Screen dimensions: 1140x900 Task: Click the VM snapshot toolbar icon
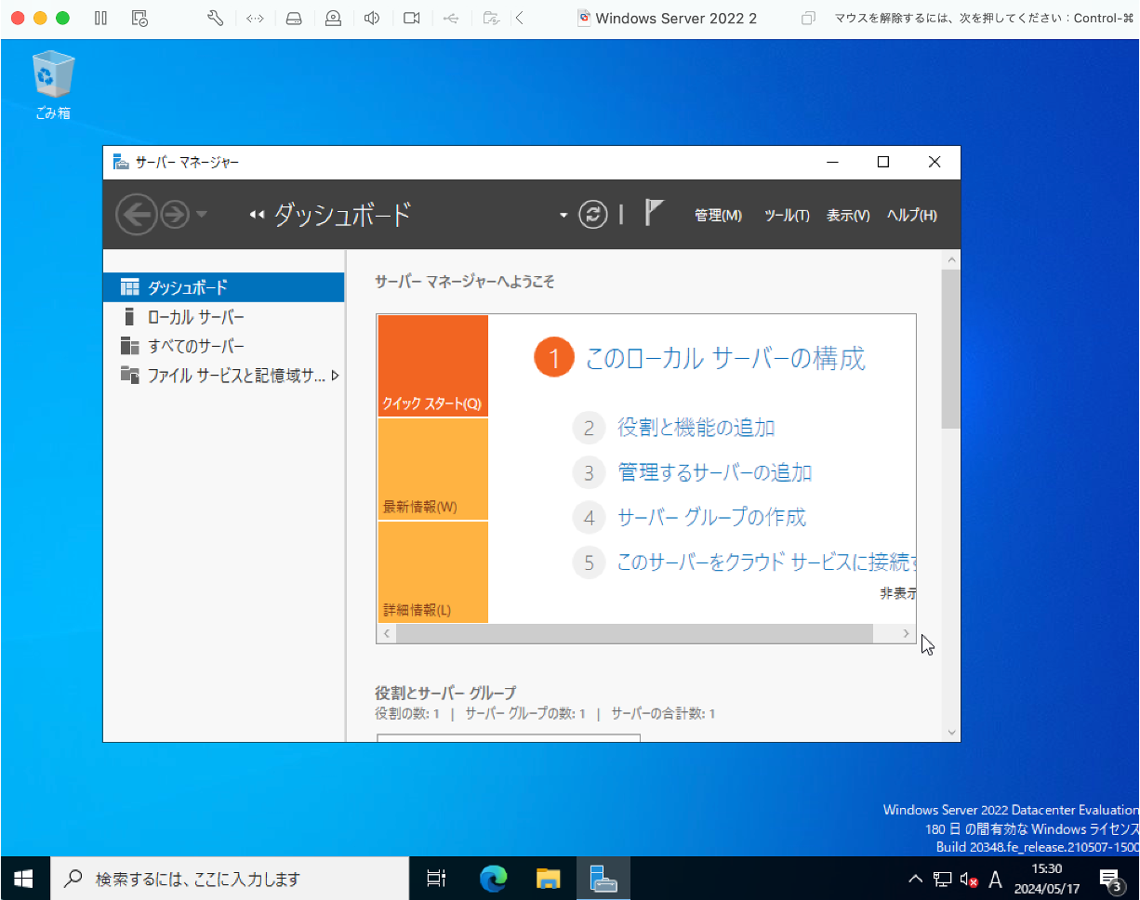click(x=139, y=18)
